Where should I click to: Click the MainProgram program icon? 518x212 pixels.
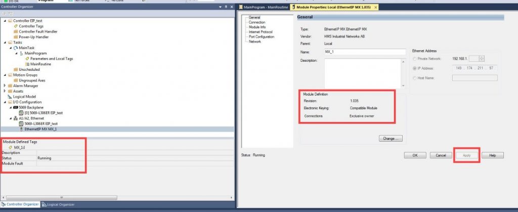coord(21,53)
